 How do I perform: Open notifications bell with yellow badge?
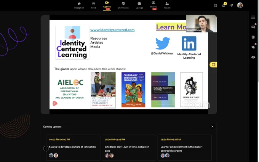[224, 5]
